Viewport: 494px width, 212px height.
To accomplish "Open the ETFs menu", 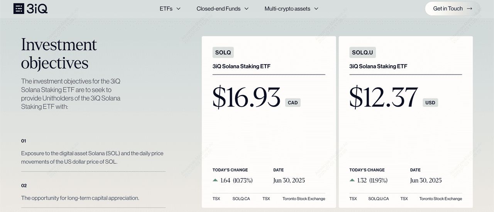I will pyautogui.click(x=166, y=8).
